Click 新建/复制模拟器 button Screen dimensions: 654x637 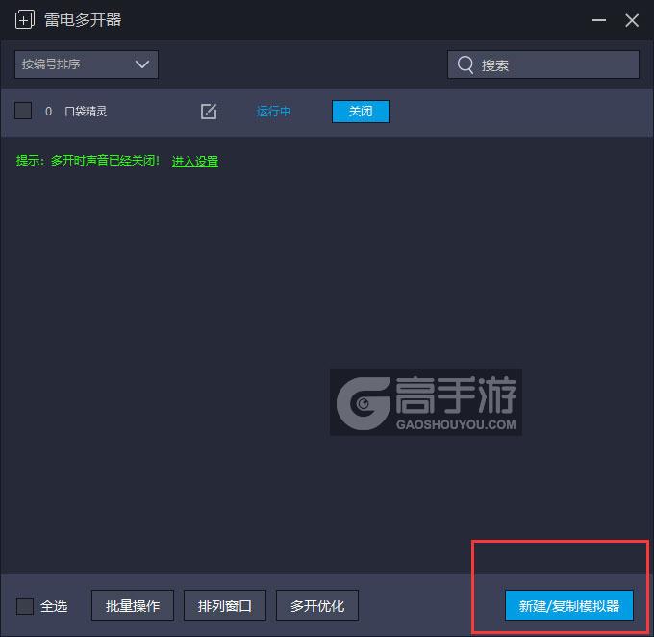click(x=569, y=605)
